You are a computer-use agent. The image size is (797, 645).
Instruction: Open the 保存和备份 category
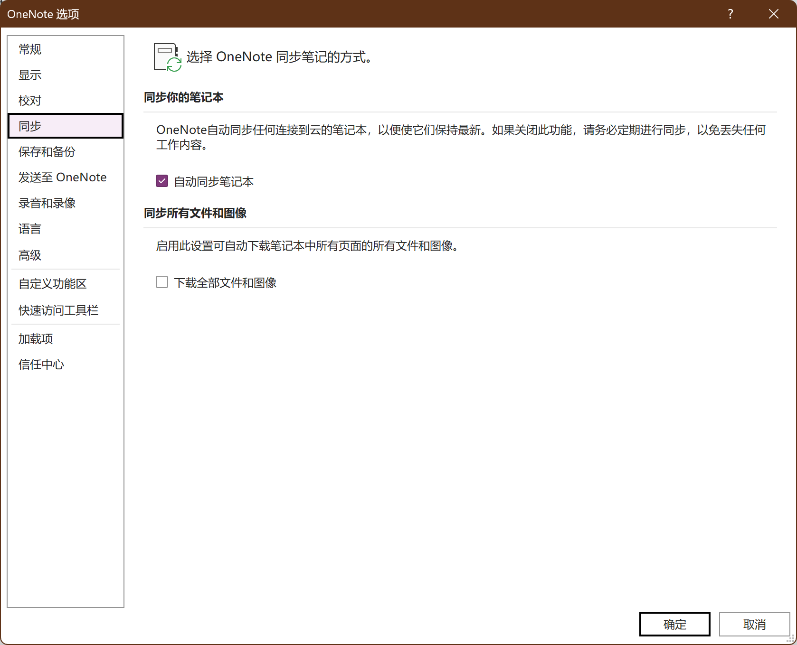tap(66, 152)
